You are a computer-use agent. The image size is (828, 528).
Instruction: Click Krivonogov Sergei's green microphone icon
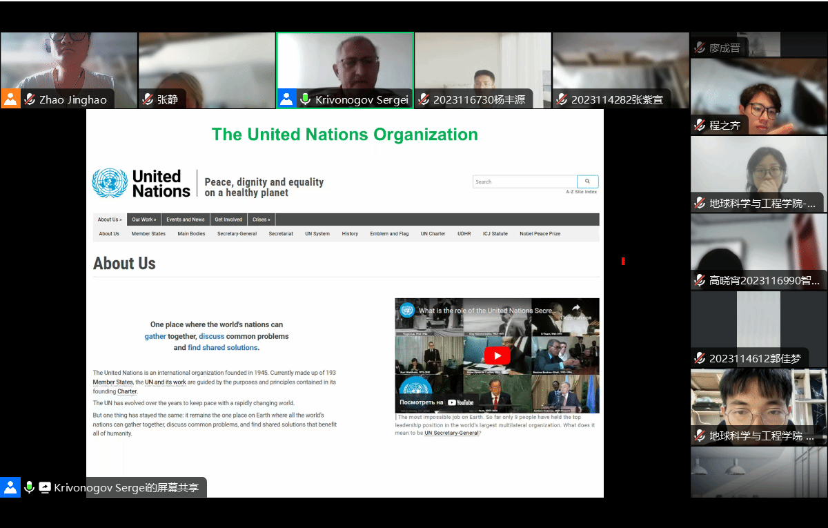304,99
